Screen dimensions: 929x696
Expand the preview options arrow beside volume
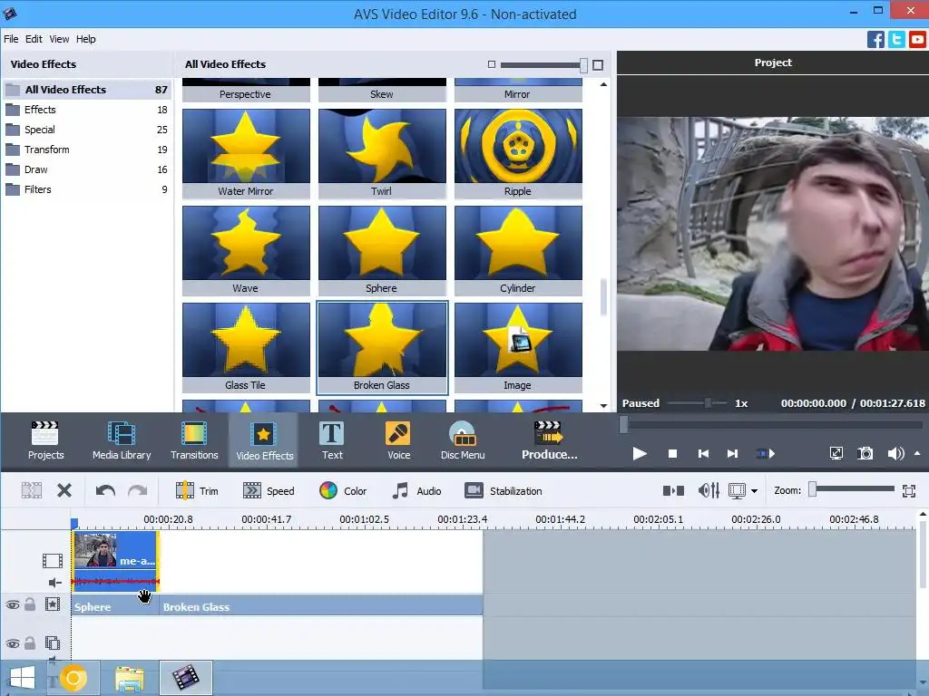pyautogui.click(x=918, y=454)
